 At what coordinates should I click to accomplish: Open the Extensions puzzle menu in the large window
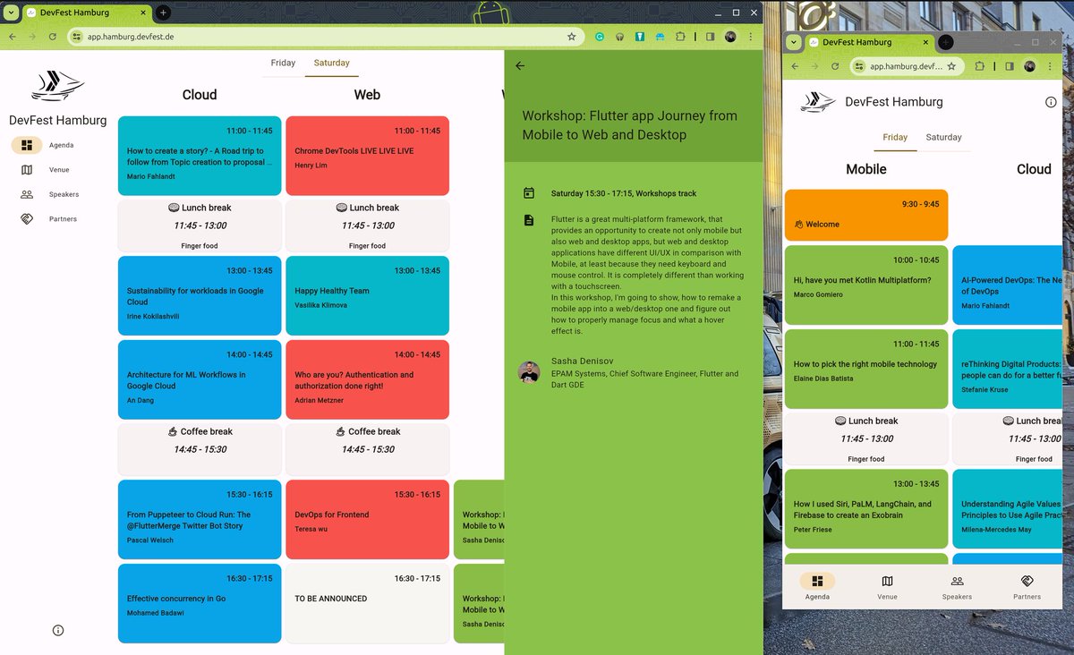(x=680, y=37)
